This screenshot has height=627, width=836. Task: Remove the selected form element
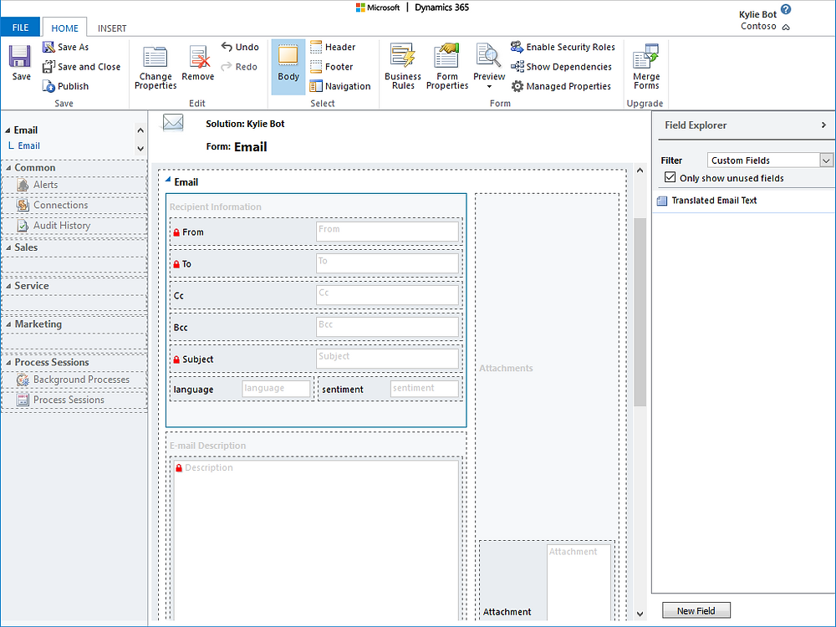click(x=198, y=63)
